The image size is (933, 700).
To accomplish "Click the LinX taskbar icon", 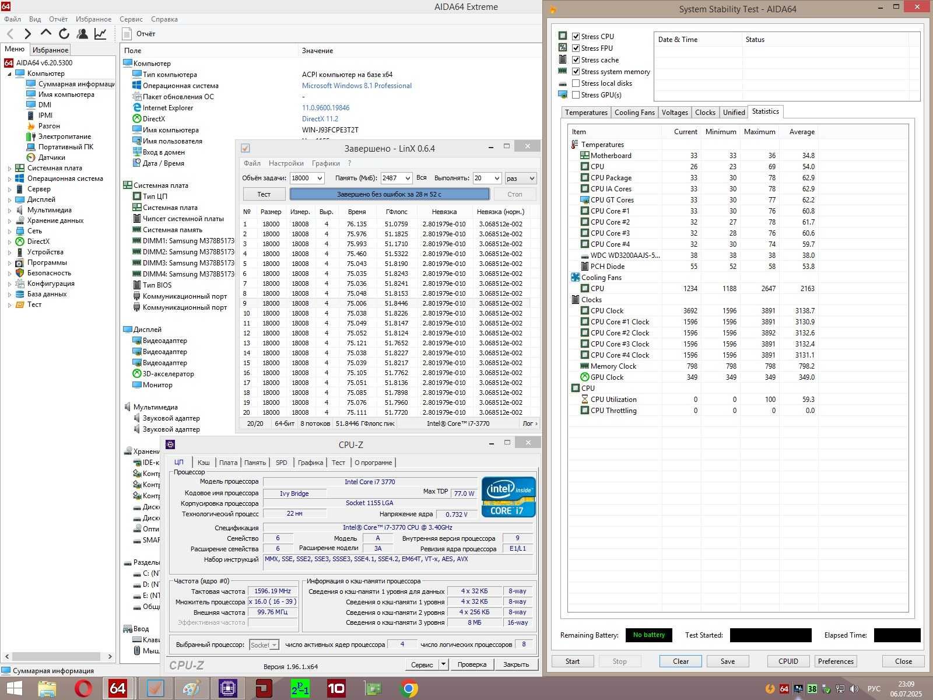I will 156,688.
